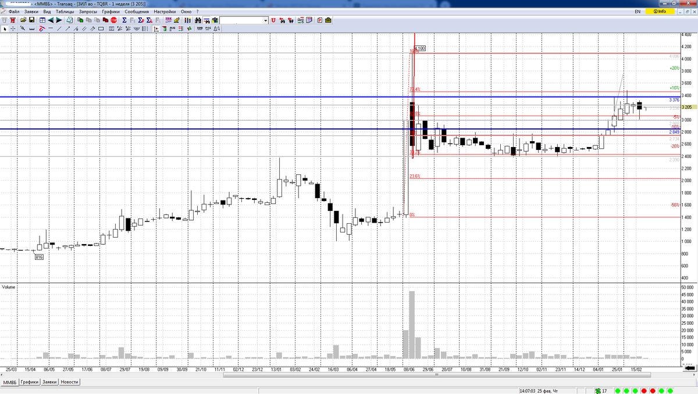Click the black left arrow button below the price scale
Image resolution: width=698 pixels, height=394 pixels.
pos(689,368)
